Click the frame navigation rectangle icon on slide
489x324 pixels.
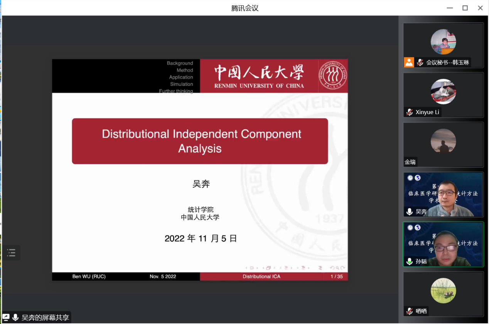pyautogui.click(x=252, y=268)
